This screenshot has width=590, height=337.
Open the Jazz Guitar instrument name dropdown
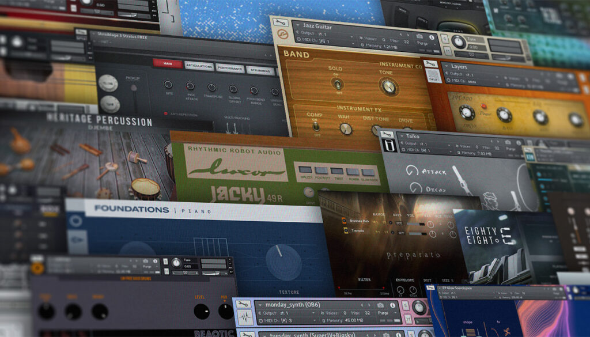[296, 25]
